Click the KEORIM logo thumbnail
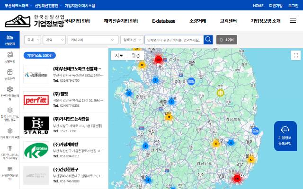This screenshot has width=303, height=189. [36, 150]
